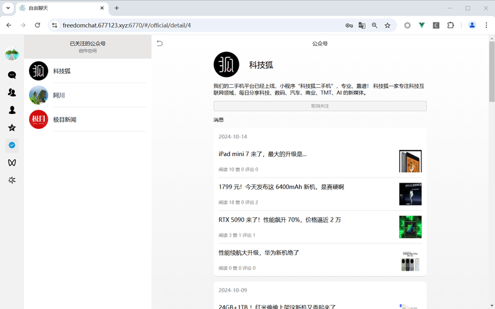The width and height of the screenshot is (495, 309).
Task: Click the address bar URL field
Action: click(x=202, y=25)
